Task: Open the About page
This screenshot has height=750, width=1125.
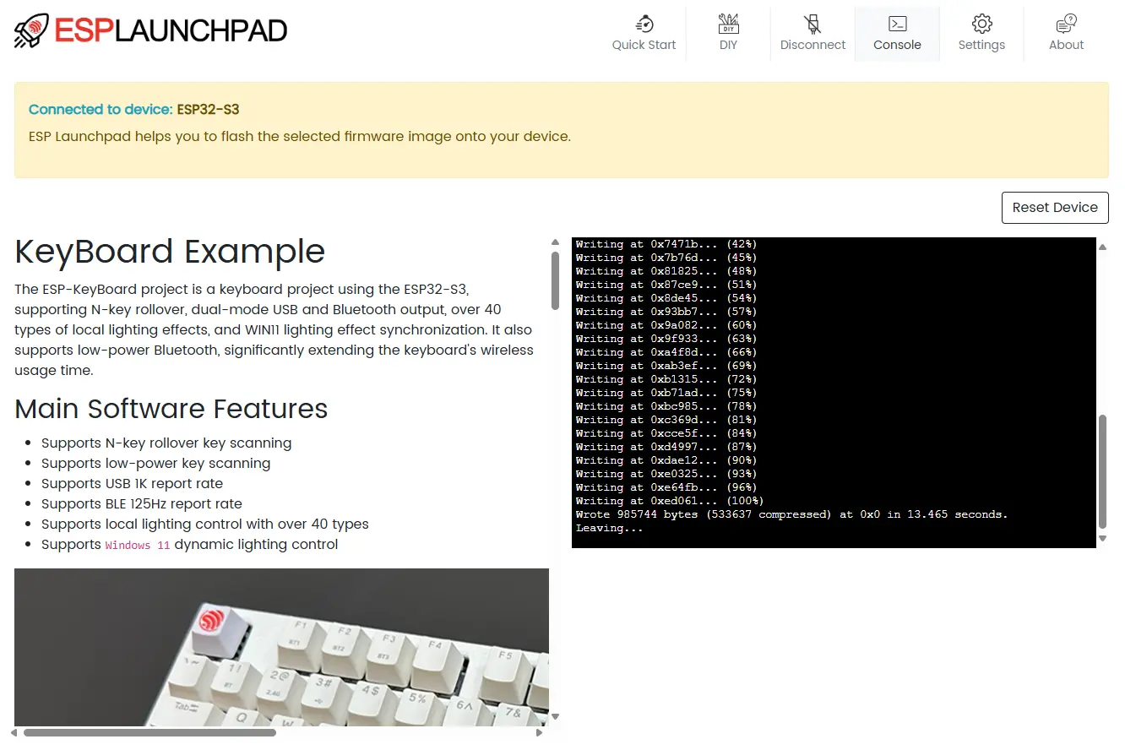Action: (x=1066, y=34)
